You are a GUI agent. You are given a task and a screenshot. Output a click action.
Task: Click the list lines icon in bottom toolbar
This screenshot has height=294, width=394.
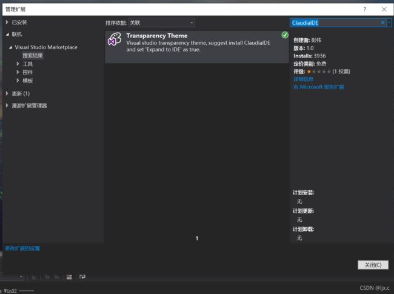coord(69,276)
